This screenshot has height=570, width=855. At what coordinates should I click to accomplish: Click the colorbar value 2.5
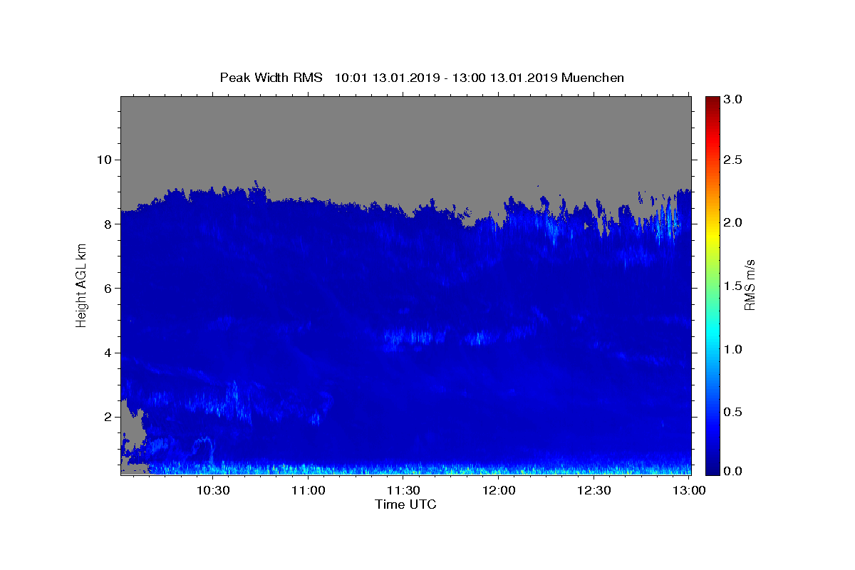point(732,160)
